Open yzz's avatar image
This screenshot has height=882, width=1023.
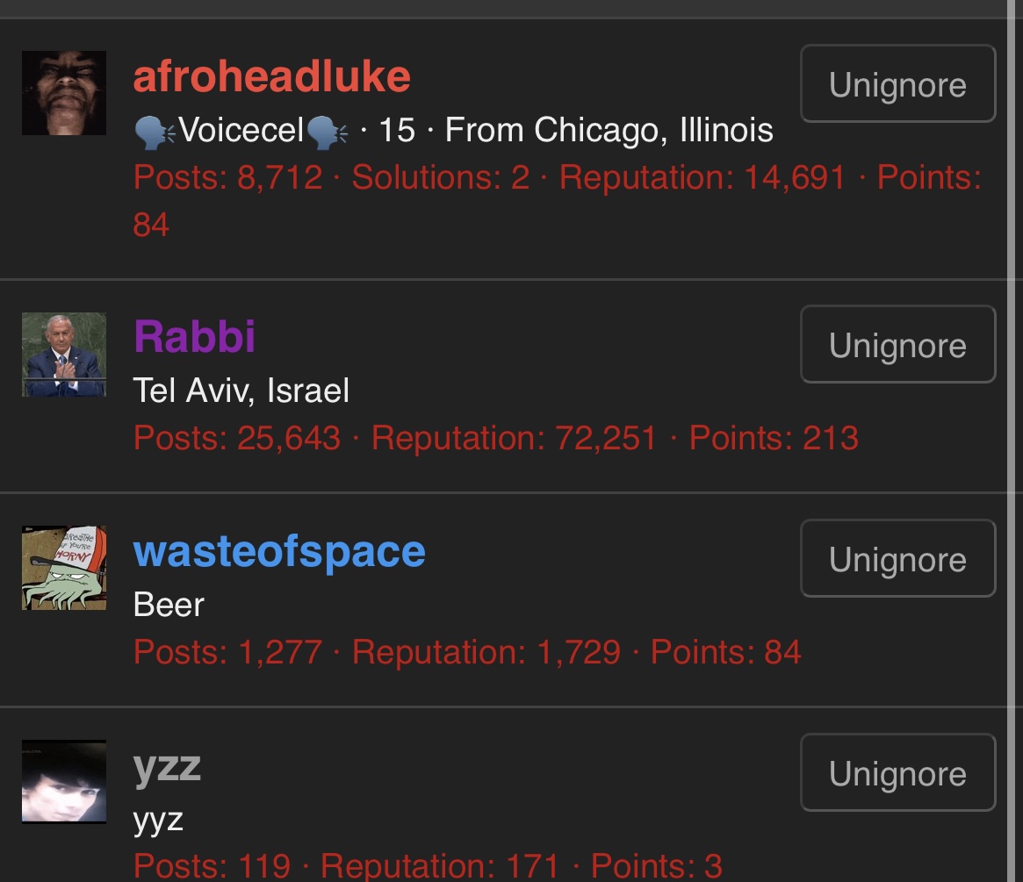64,782
